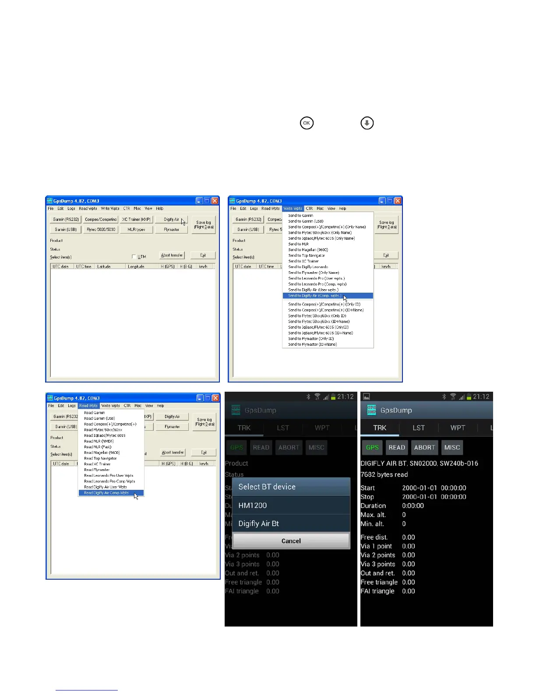536x694 pixels.
Task: Choose Send to Leonardo Pro (Comp. wpts) entry
Action: coord(328,284)
